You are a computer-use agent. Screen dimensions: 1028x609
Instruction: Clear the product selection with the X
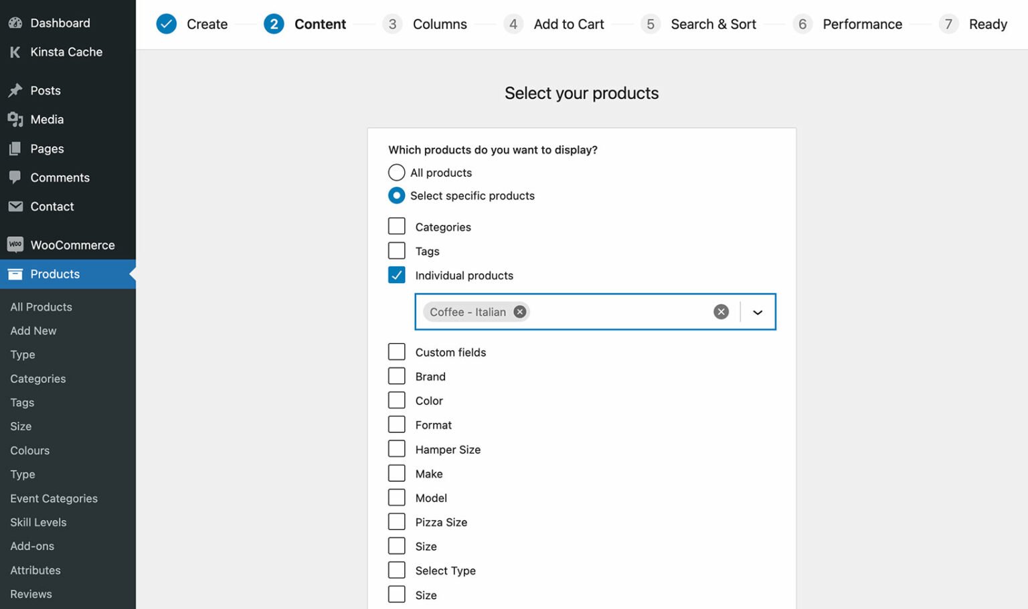721,311
